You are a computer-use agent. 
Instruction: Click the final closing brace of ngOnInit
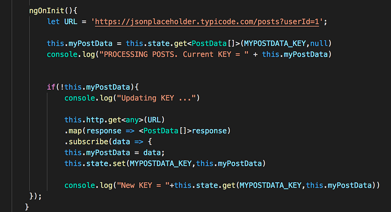(x=27, y=207)
